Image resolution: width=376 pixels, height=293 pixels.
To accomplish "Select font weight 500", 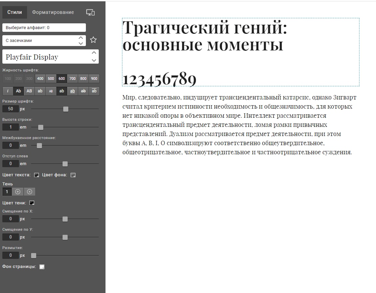I will pyautogui.click(x=51, y=78).
